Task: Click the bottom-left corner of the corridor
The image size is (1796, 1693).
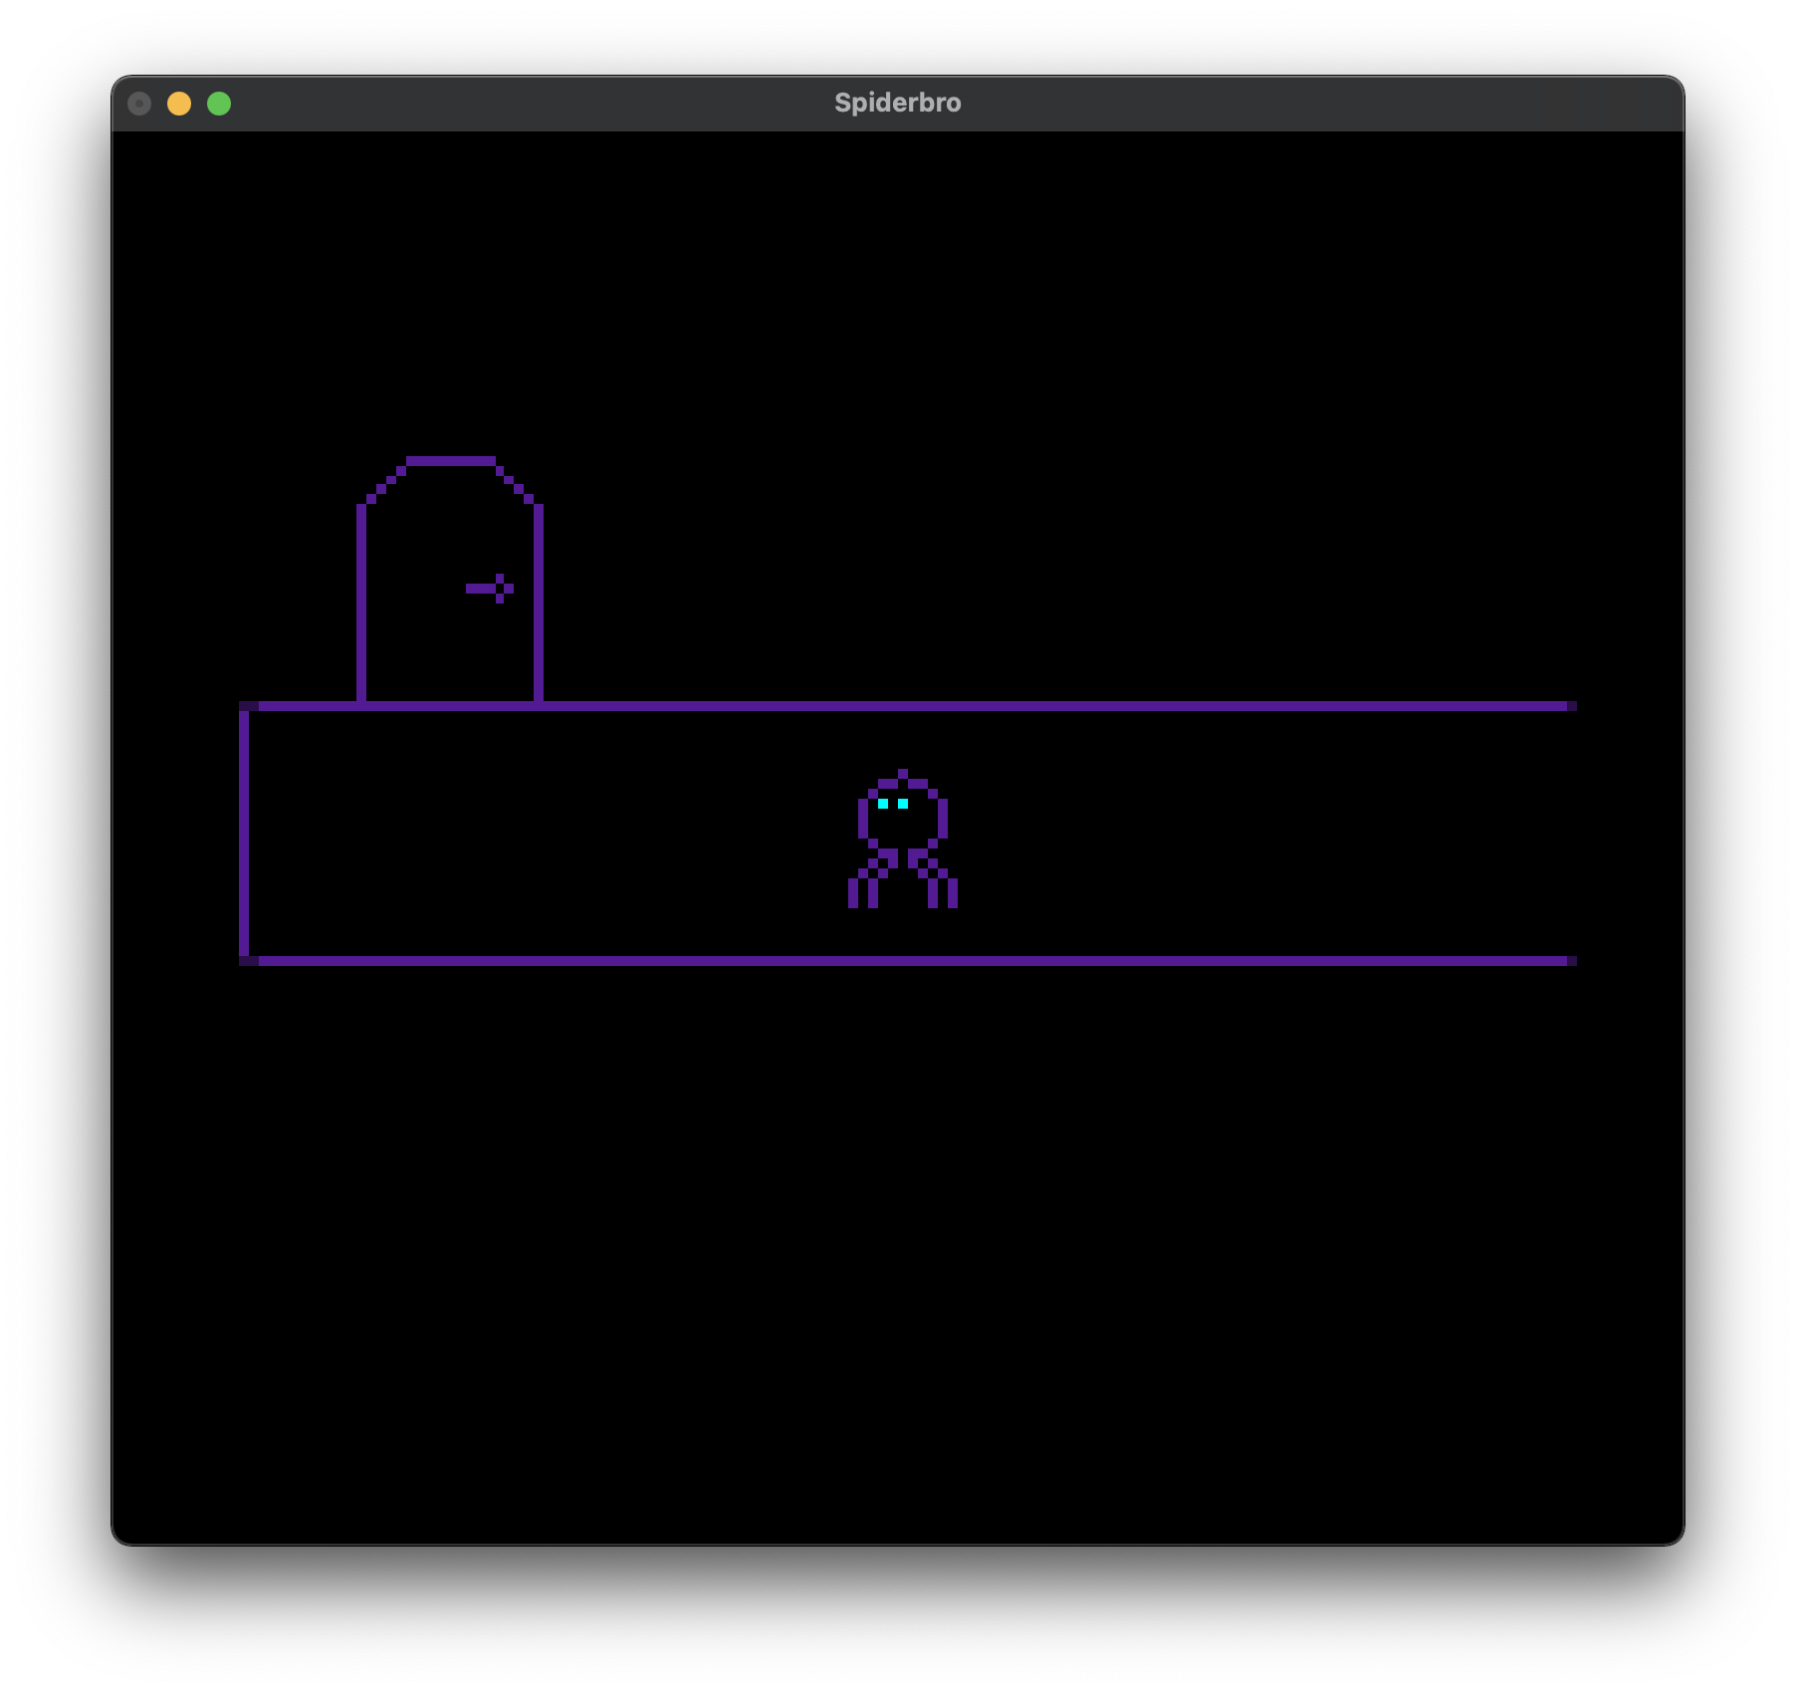Action: coord(246,961)
